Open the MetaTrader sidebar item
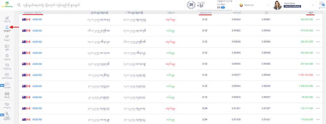Screen dimensions: 326x124 7,76
